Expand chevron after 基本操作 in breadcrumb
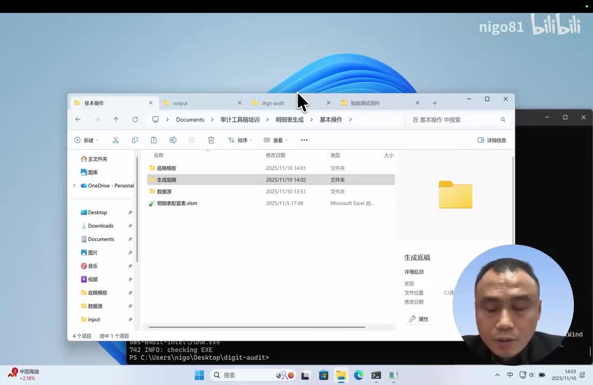 point(351,119)
